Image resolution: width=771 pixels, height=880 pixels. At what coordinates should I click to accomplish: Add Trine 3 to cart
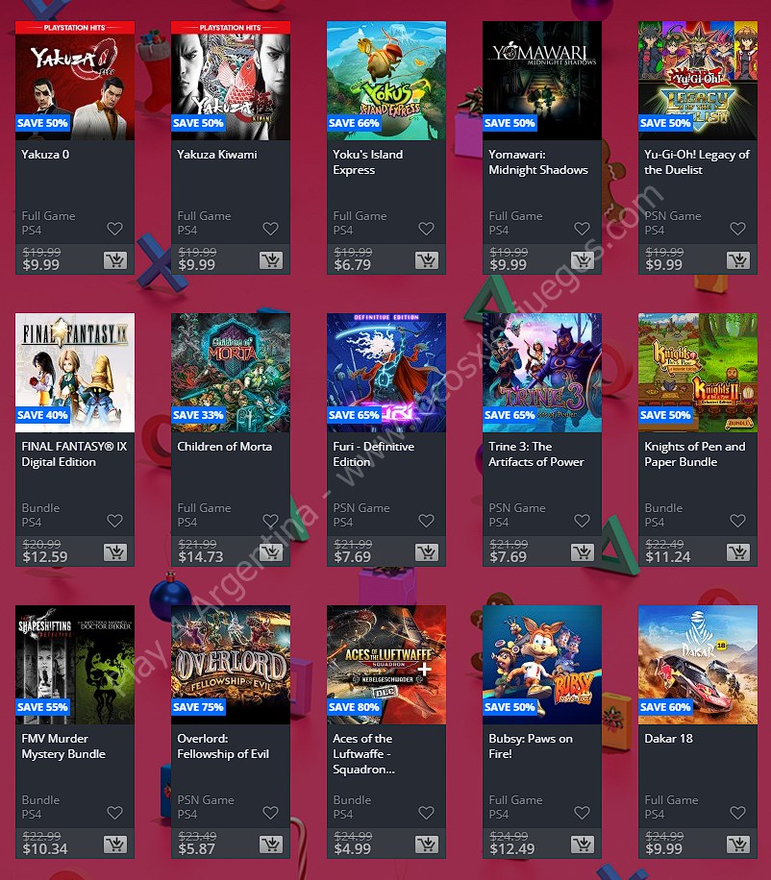coord(583,552)
